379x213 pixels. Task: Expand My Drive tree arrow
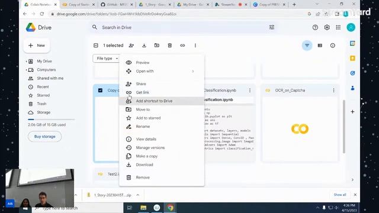tap(26, 62)
